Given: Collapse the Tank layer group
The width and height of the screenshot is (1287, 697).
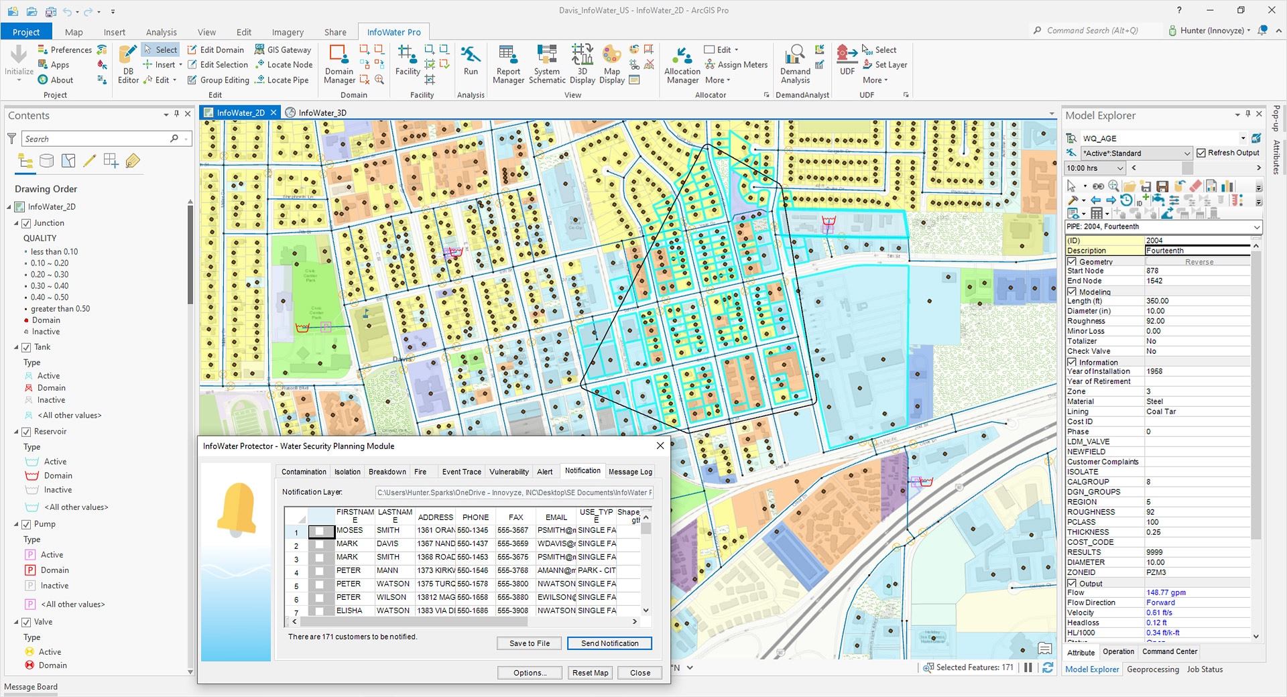Looking at the screenshot, I should [x=17, y=347].
